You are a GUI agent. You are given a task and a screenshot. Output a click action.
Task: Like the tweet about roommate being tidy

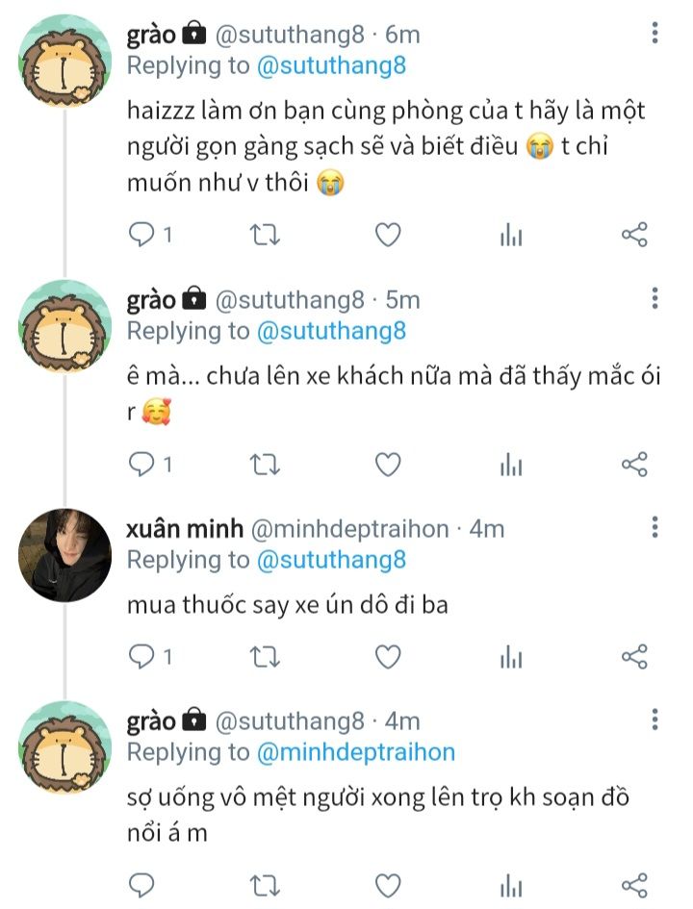coord(388,234)
